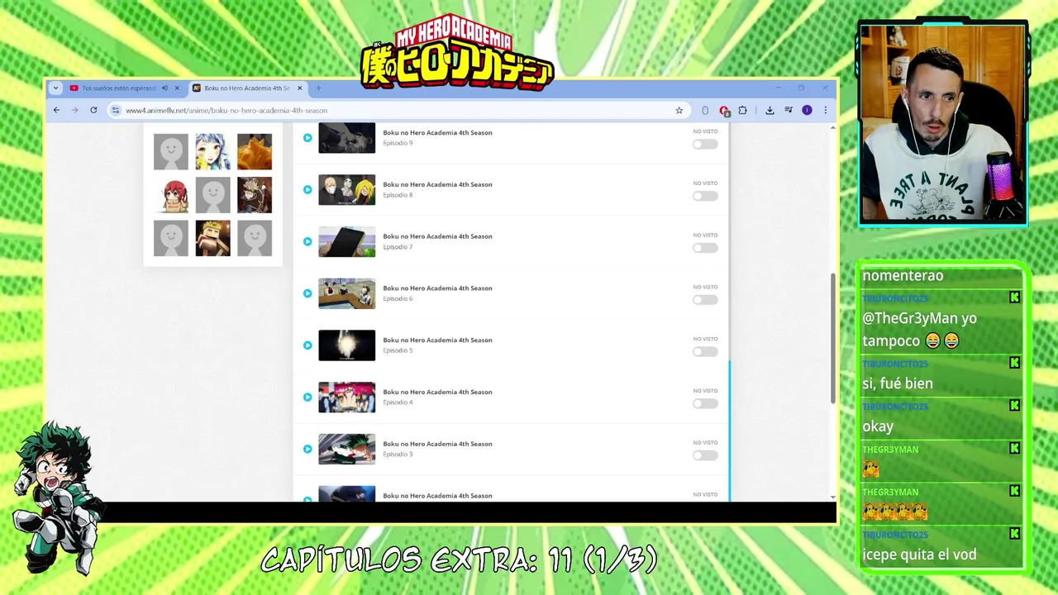Open the Chrome profile avatar
The height and width of the screenshot is (595, 1058).
[x=807, y=110]
